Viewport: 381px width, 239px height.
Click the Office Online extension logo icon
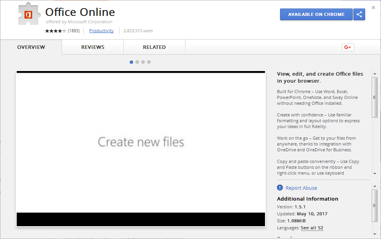29,14
